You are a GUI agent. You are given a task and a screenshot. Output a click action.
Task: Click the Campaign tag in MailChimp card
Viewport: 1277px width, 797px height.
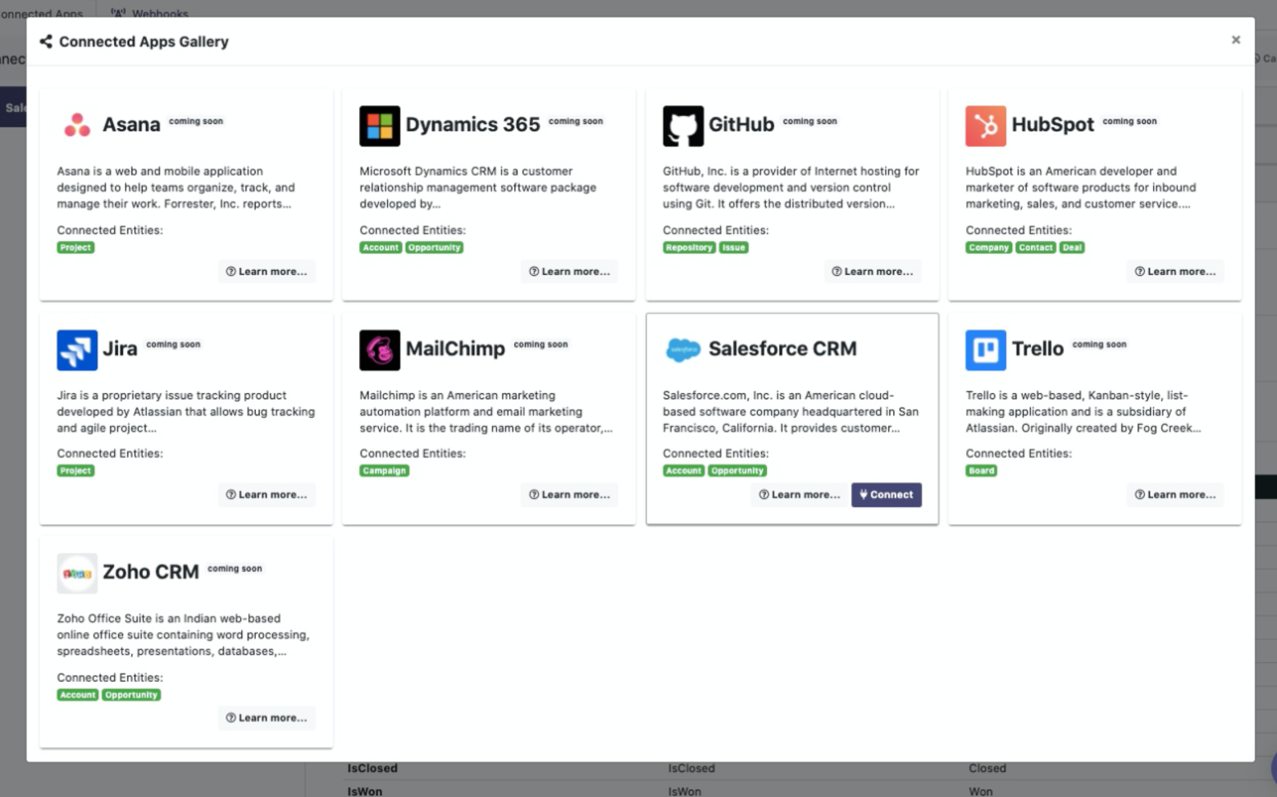pos(384,470)
